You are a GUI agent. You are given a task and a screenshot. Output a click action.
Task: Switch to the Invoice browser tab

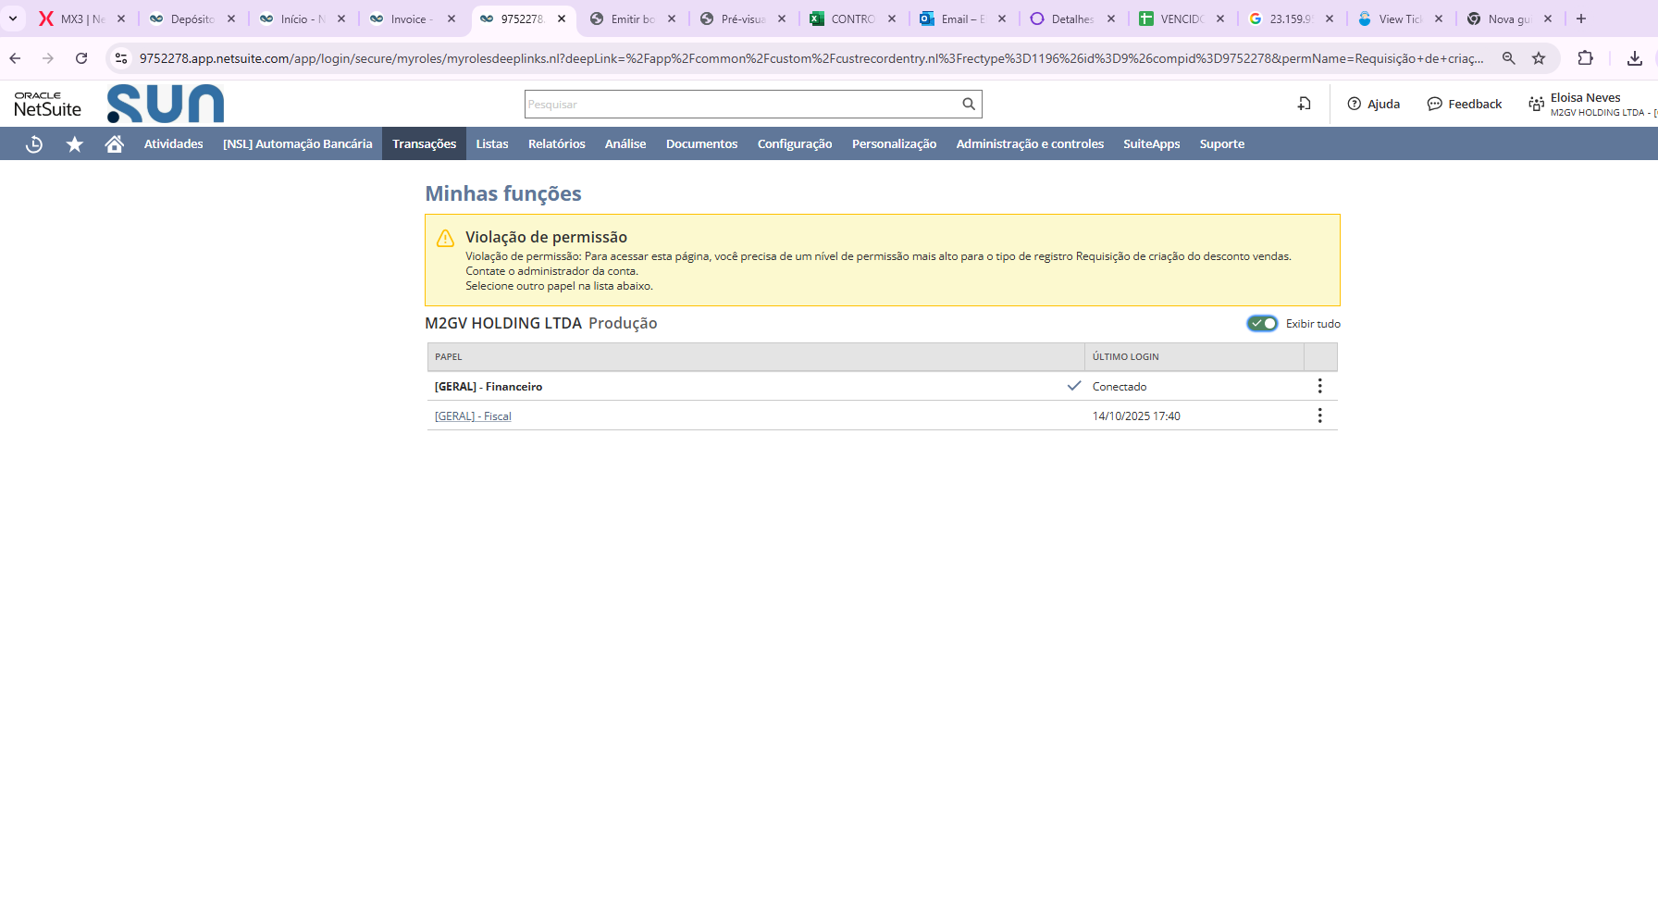[x=408, y=19]
